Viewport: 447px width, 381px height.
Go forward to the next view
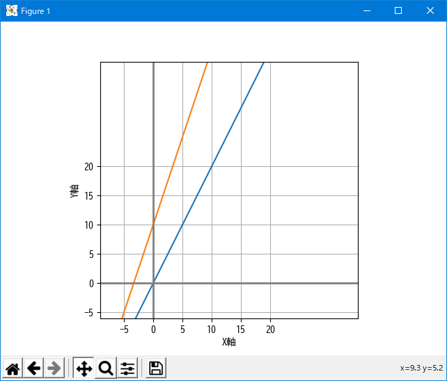pyautogui.click(x=54, y=368)
